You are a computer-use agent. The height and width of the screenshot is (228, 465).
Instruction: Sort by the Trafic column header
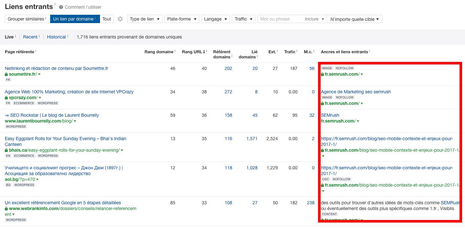click(290, 52)
